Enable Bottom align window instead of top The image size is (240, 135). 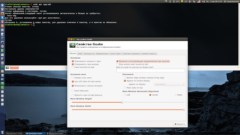(125, 78)
